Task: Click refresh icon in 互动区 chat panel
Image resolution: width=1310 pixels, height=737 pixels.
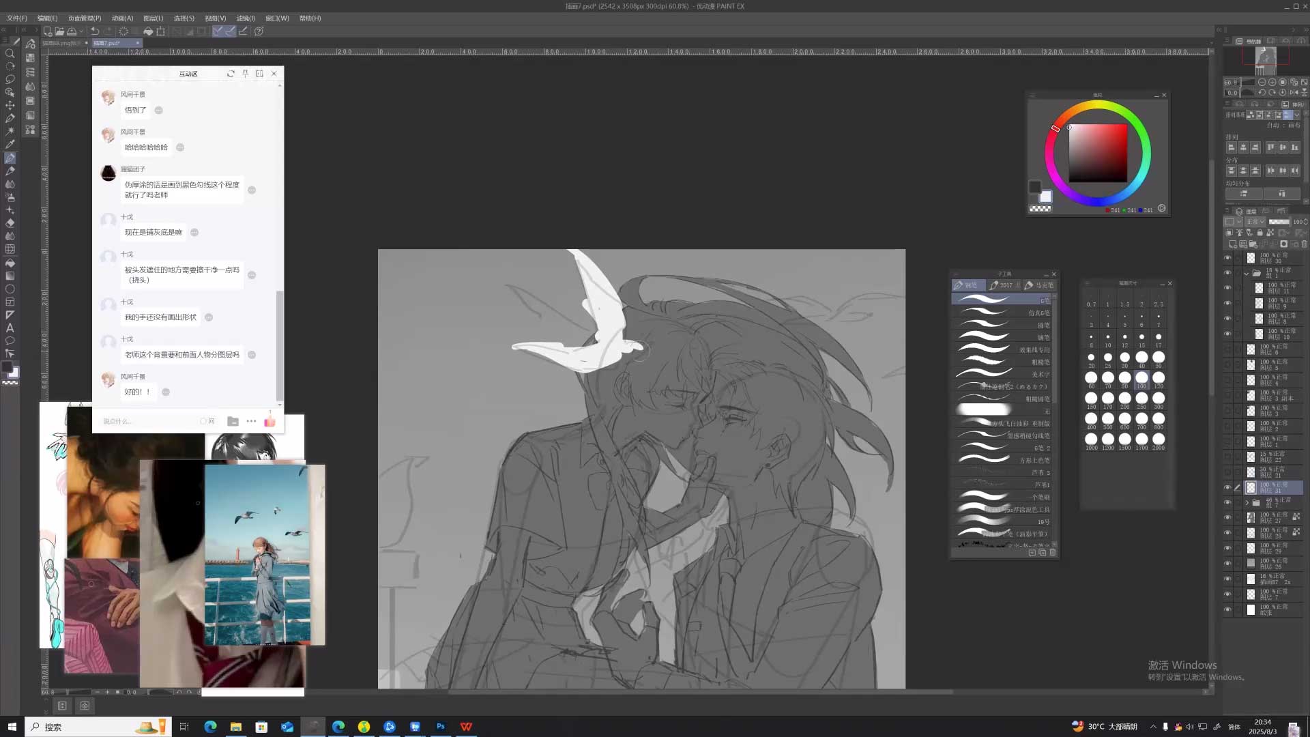Action: [231, 74]
